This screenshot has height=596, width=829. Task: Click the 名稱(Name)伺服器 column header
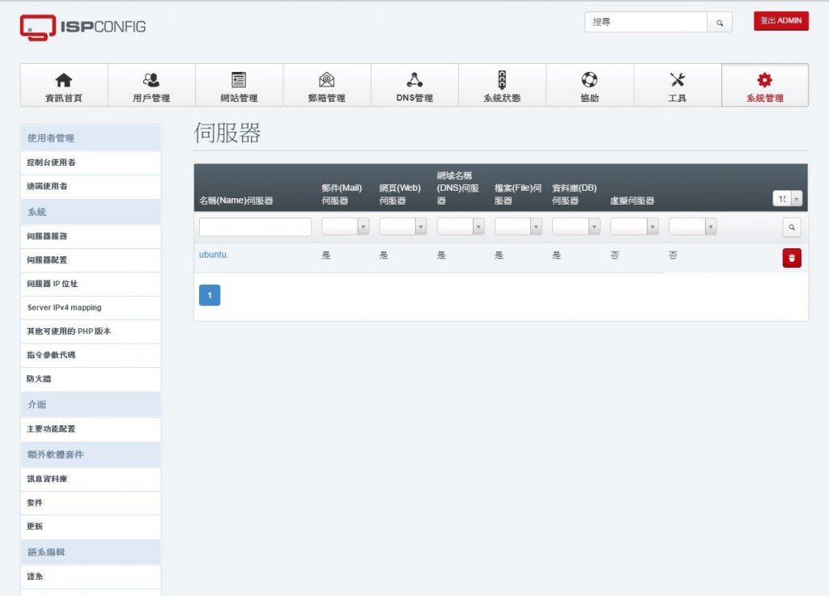point(236,201)
